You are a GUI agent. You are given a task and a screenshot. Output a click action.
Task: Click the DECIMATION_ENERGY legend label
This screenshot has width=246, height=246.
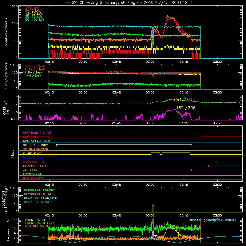[39, 190]
